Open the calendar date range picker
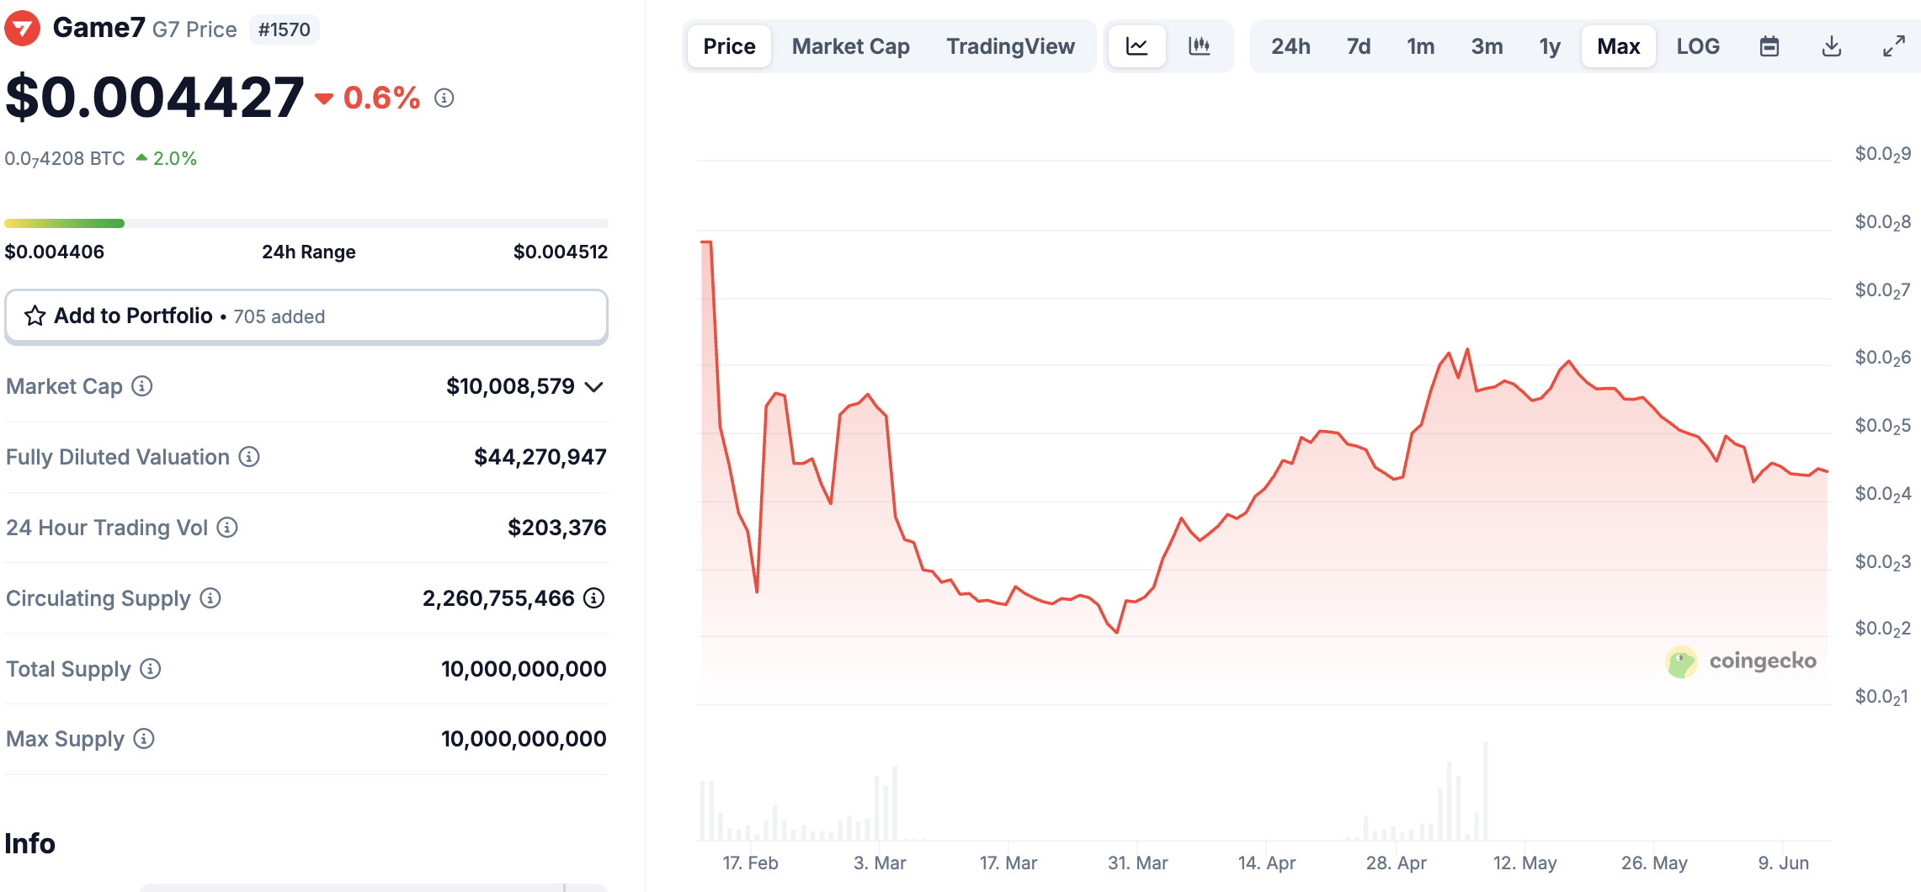Image resolution: width=1921 pixels, height=892 pixels. (1769, 46)
